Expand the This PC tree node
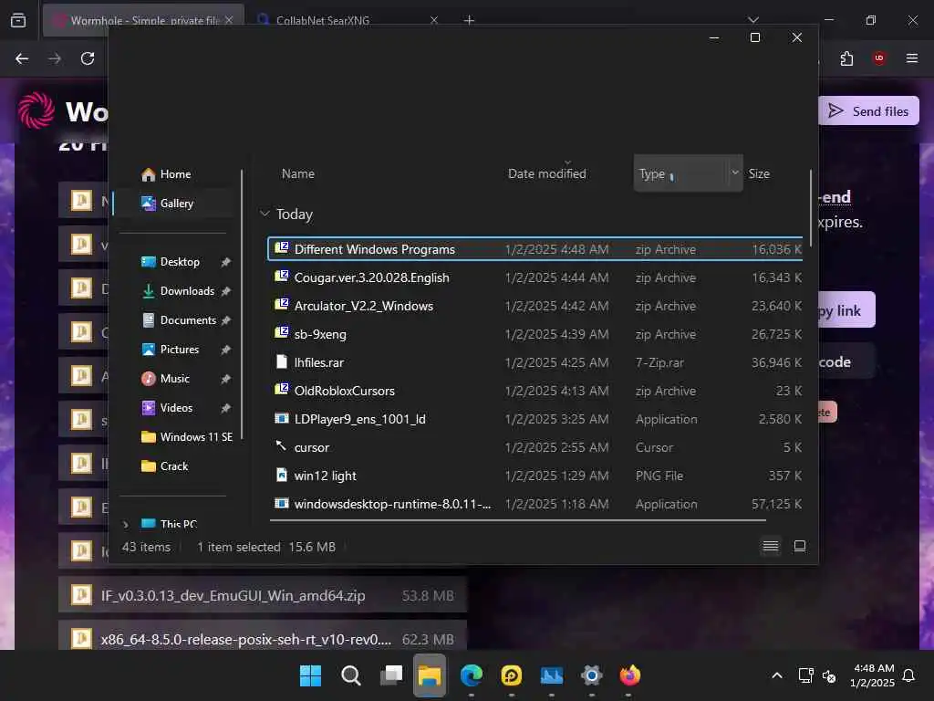 coord(125,524)
